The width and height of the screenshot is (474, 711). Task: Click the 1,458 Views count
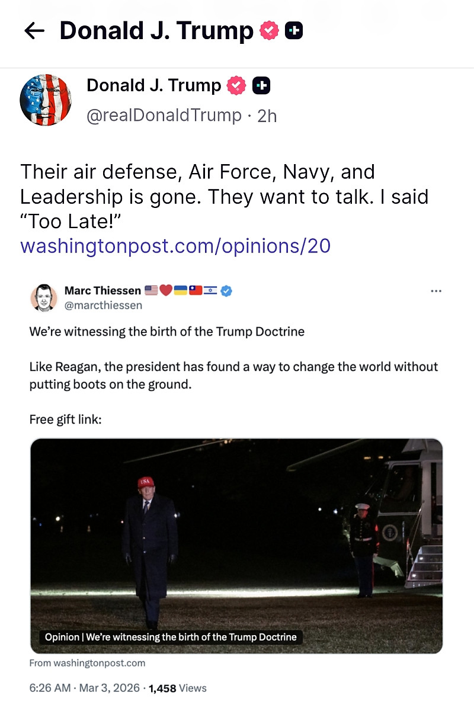178,688
